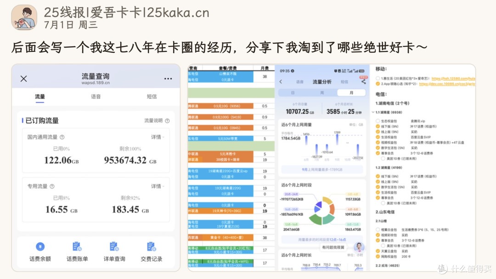This screenshot has width=496, height=279.
Task: Click the 8元自由选(知乎会员+WPS) cell
Action: (x=228, y=261)
